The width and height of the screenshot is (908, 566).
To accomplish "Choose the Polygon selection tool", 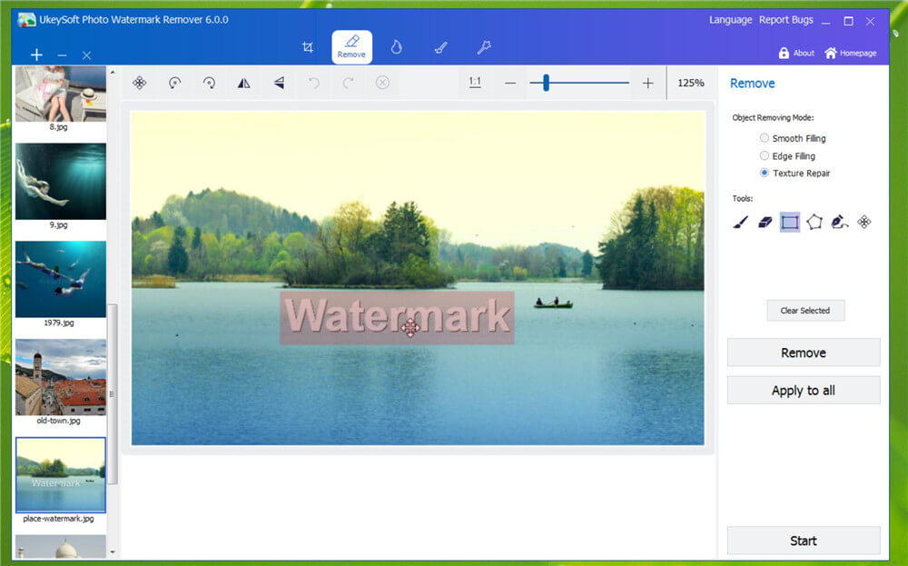I will pyautogui.click(x=814, y=222).
